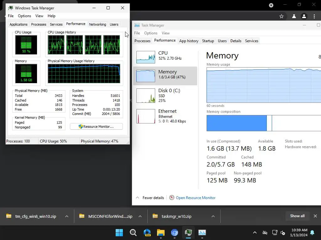This screenshot has height=240, width=321.
Task: Select Disk 0 (C:) in the sidebar
Action: coord(165,95)
